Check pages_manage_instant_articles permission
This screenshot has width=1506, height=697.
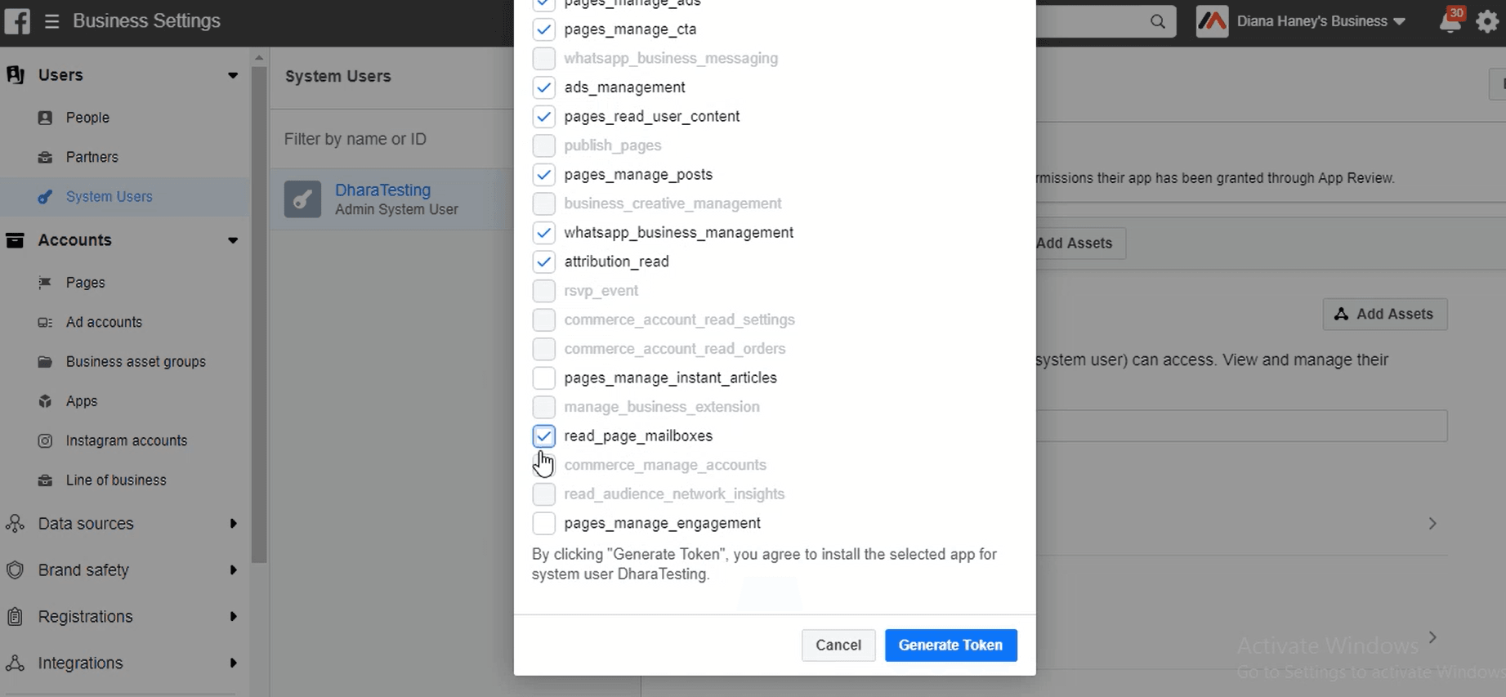pos(543,378)
